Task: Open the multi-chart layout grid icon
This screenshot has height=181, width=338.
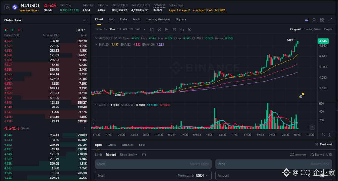Action: point(322,20)
